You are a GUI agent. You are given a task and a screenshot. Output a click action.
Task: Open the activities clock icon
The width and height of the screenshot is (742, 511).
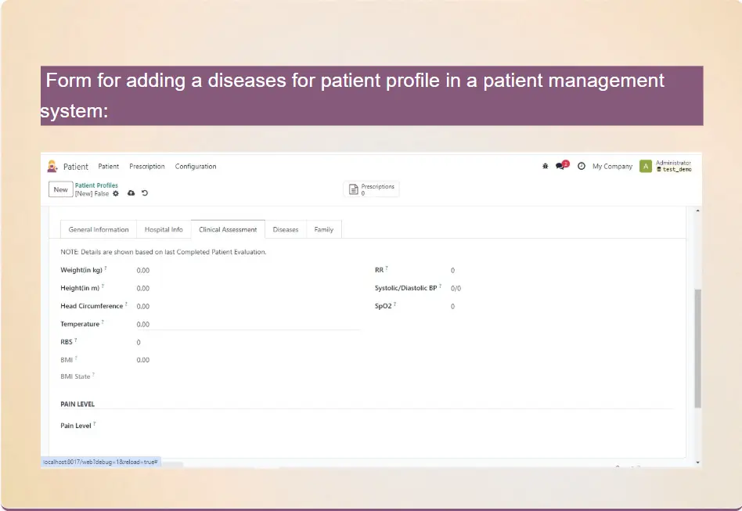(x=581, y=167)
